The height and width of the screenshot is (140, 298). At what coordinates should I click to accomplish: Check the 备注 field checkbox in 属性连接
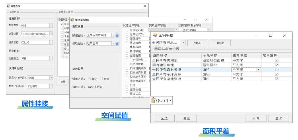(x=62, y=49)
